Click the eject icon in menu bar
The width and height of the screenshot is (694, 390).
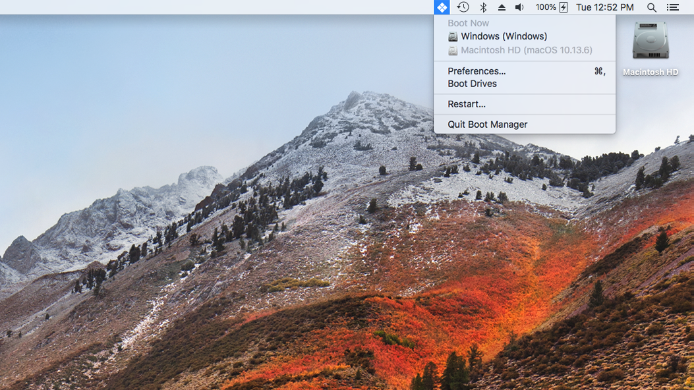coord(502,7)
